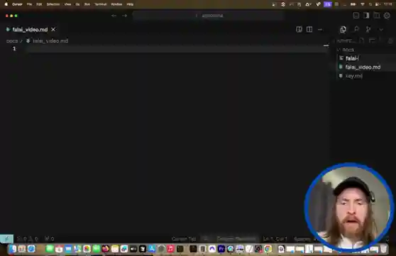The image size is (396, 256).
Task: Click the line number 1 gutter
Action: point(14,48)
